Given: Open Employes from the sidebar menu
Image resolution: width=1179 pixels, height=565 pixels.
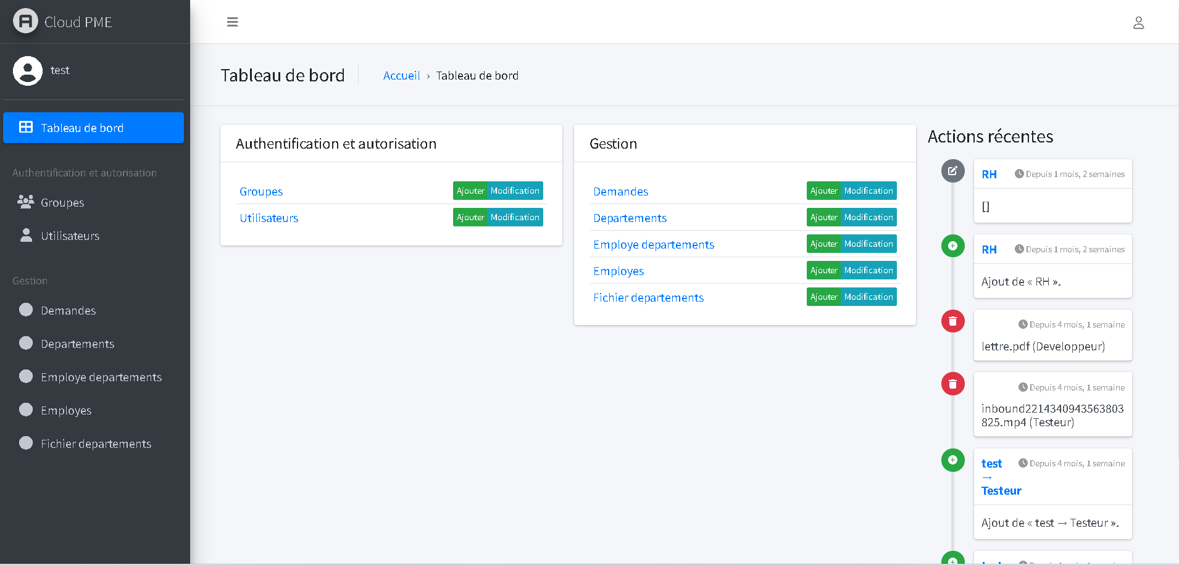Looking at the screenshot, I should click(x=65, y=410).
